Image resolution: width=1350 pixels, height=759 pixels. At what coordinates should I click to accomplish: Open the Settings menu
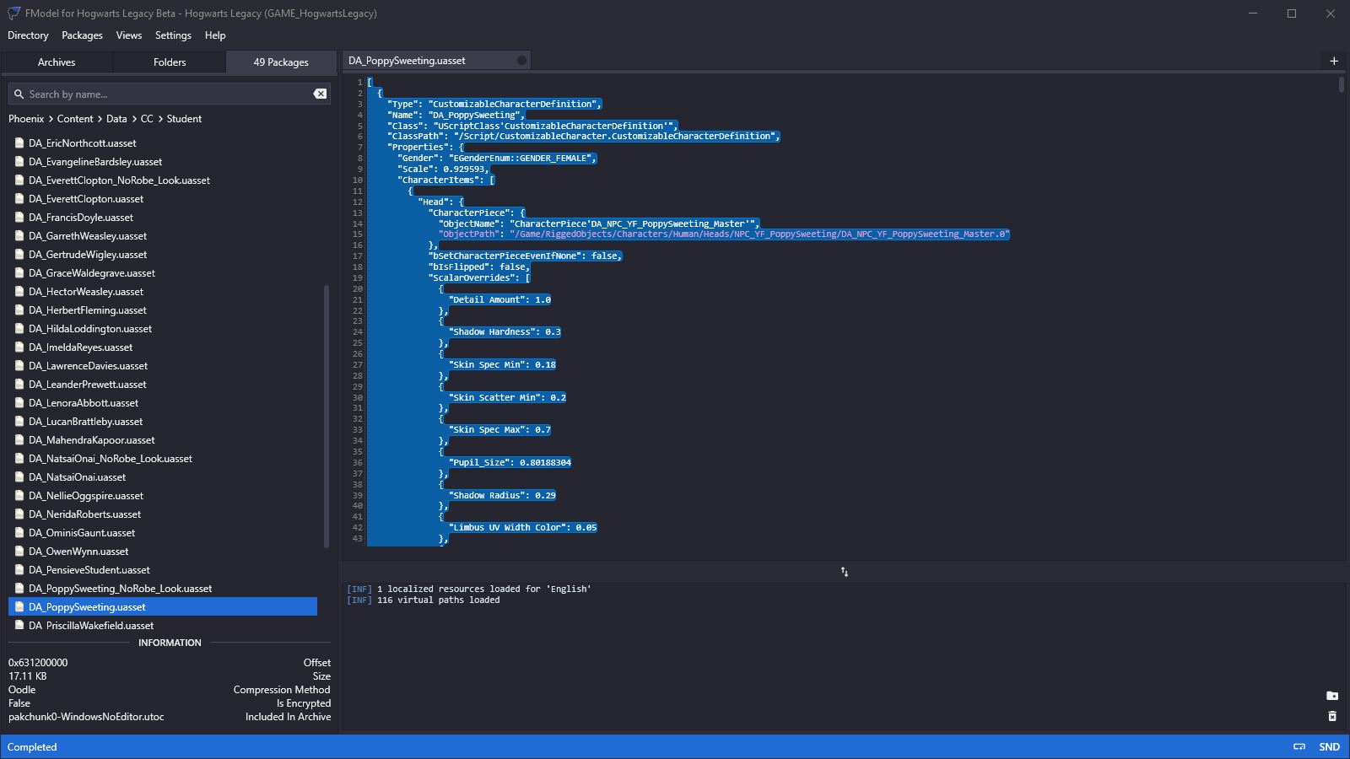173,35
